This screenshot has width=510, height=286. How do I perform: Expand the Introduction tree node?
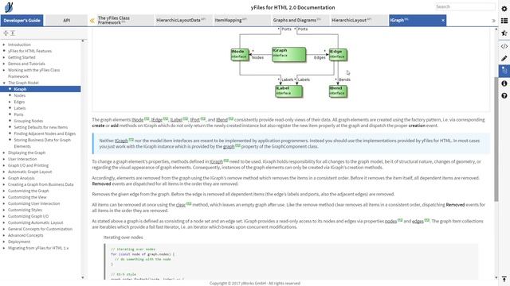[4, 44]
